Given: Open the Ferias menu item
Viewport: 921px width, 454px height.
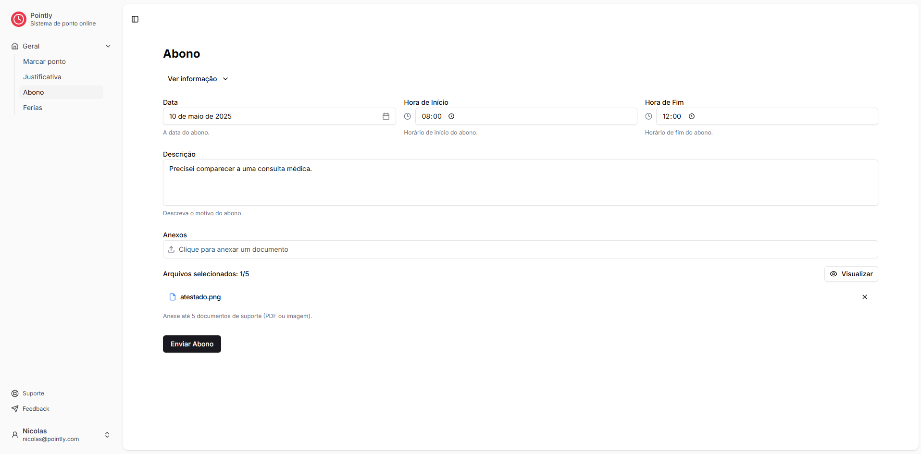Looking at the screenshot, I should 33,108.
